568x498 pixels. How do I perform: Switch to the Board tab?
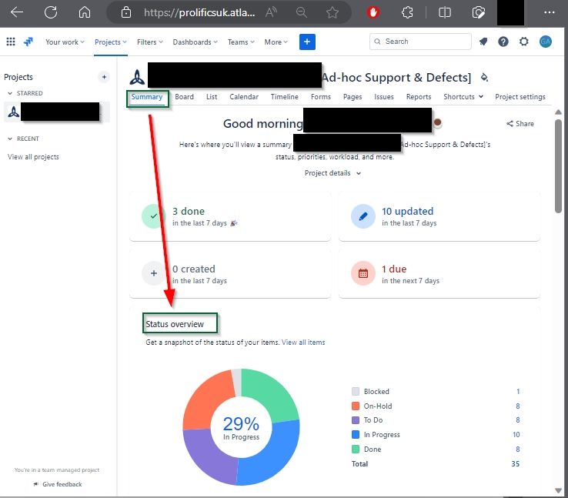coord(184,97)
